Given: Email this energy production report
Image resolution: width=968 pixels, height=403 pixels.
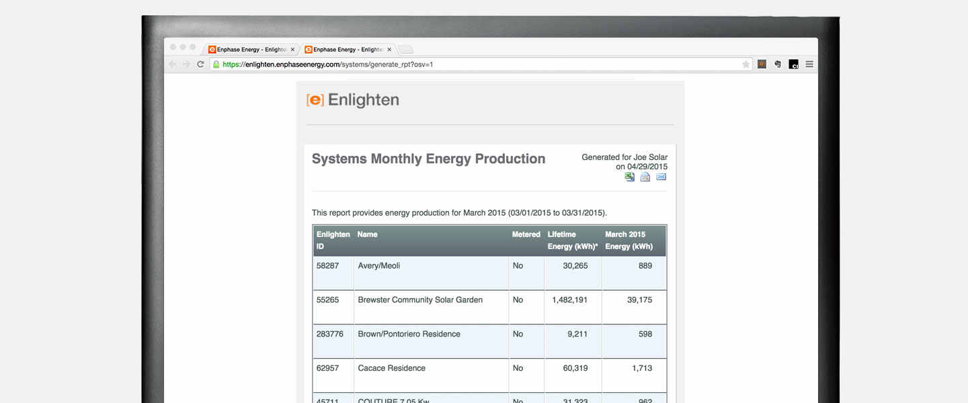Looking at the screenshot, I should (x=661, y=177).
